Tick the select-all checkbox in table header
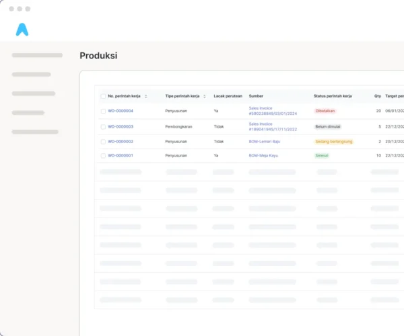404x336 pixels. pos(103,96)
